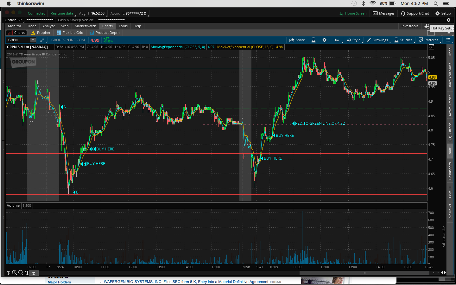Click the Bluetooth icon in the menu bar
Image resolution: width=456 pixels, height=285 pixels.
coord(364,3)
